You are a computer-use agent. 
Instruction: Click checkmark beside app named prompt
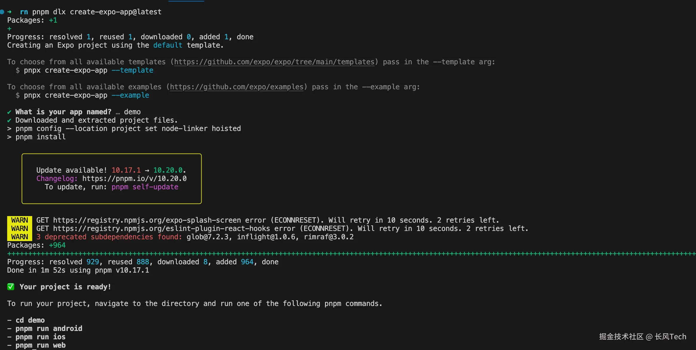click(x=9, y=112)
